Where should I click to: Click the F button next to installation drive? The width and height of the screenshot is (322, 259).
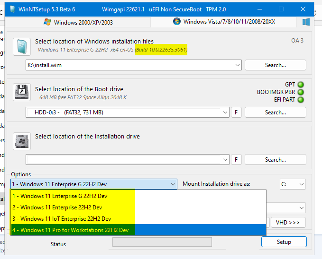[236, 160]
